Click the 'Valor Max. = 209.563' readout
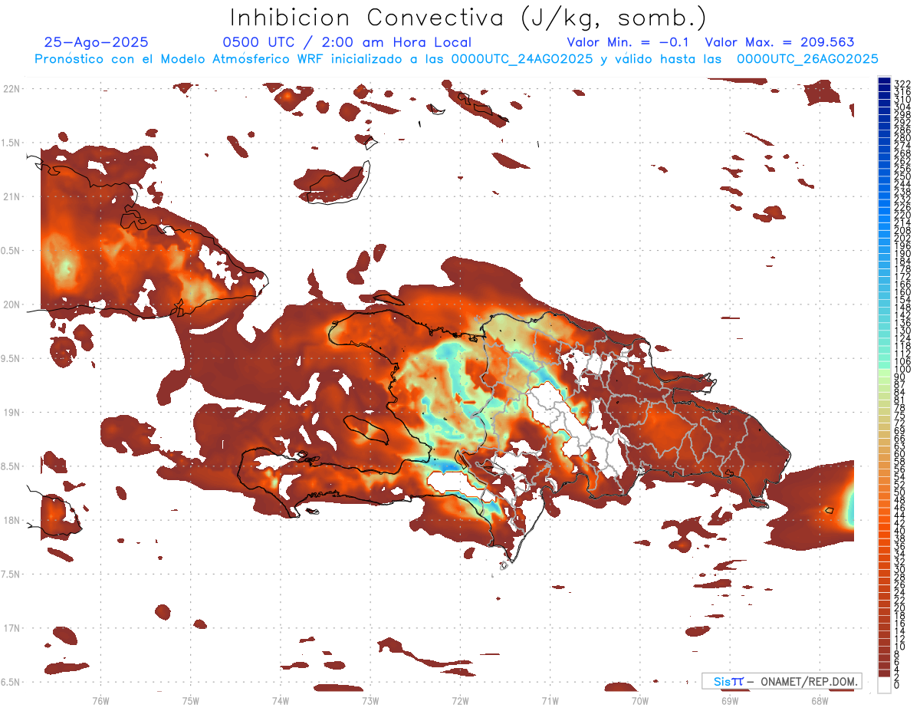 pos(780,43)
